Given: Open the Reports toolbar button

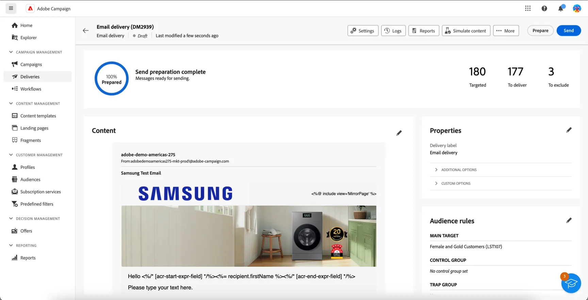Looking at the screenshot, I should [x=424, y=31].
